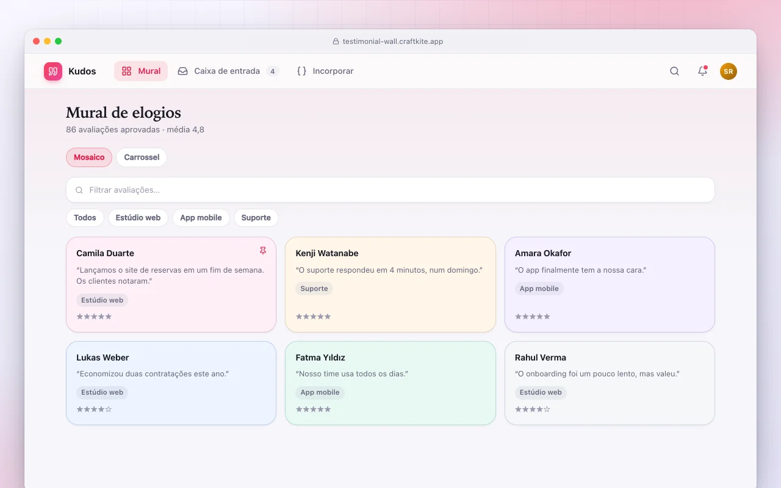Switch to the Carrossel layout view
The width and height of the screenshot is (781, 488).
[x=142, y=157]
